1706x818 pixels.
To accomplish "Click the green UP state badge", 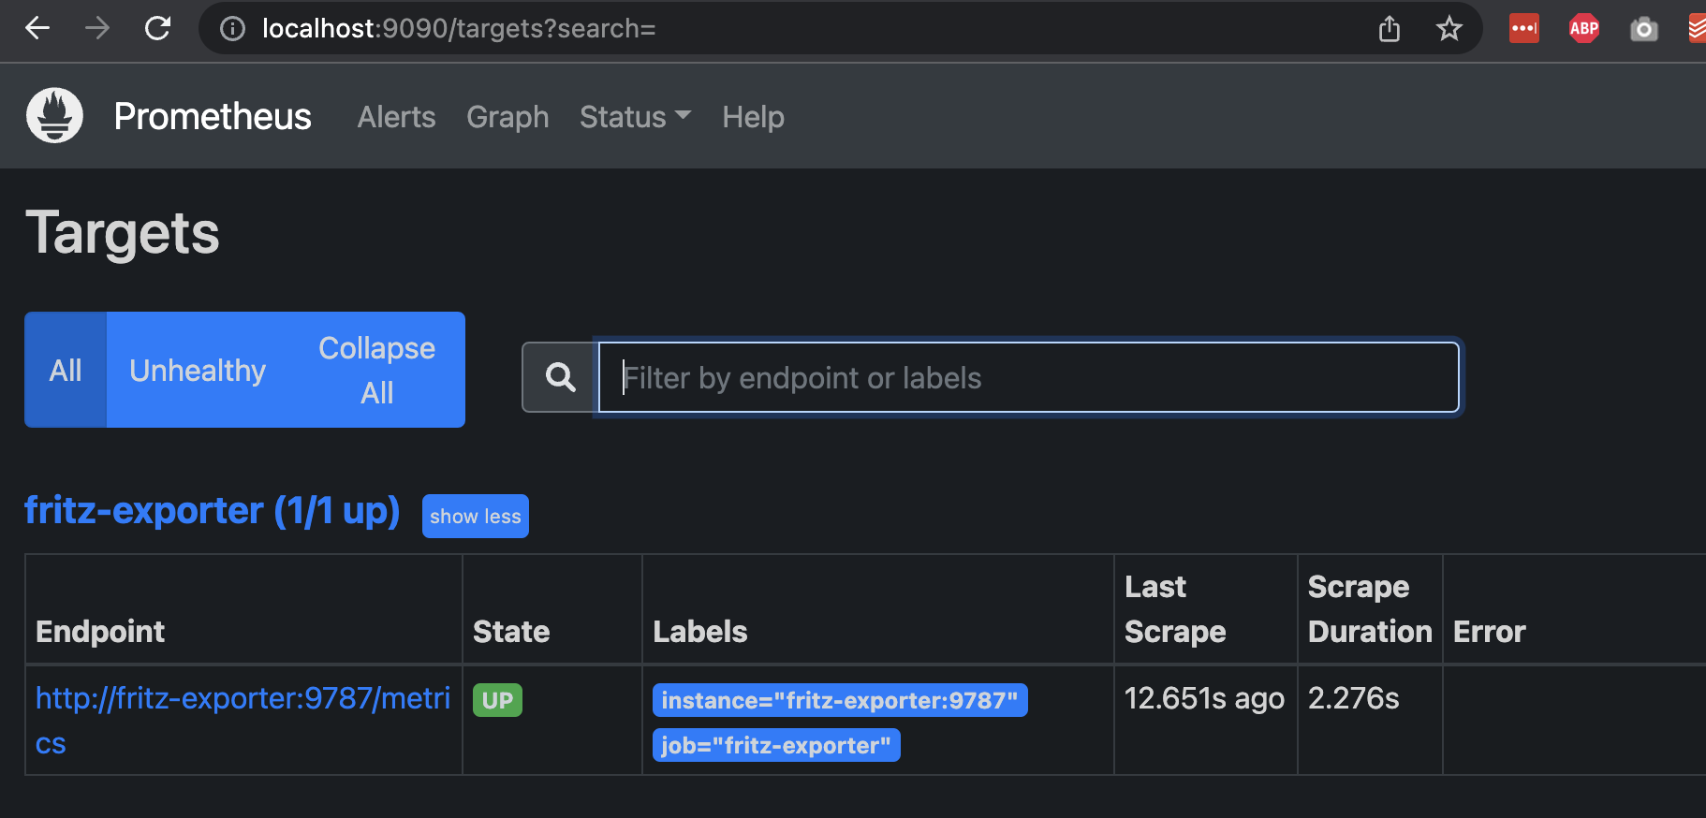I will click(x=497, y=700).
